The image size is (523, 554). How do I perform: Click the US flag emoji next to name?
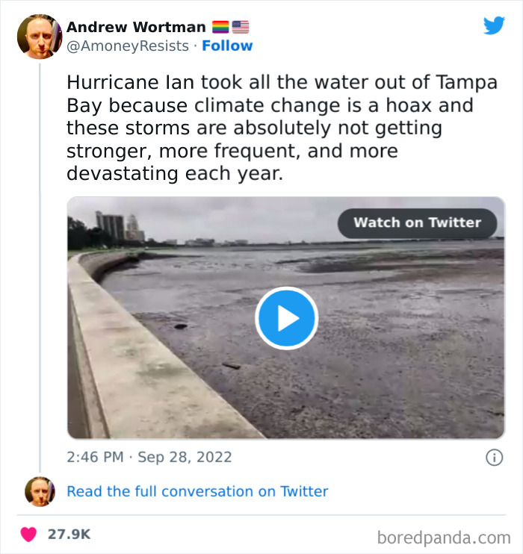coord(241,28)
